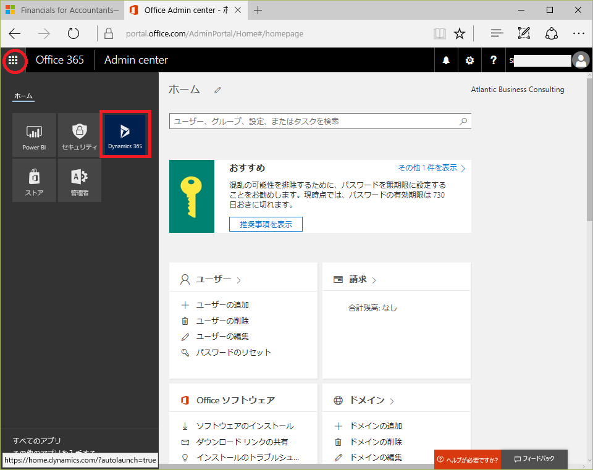
Task: Click the search magnifier icon
Action: (463, 122)
